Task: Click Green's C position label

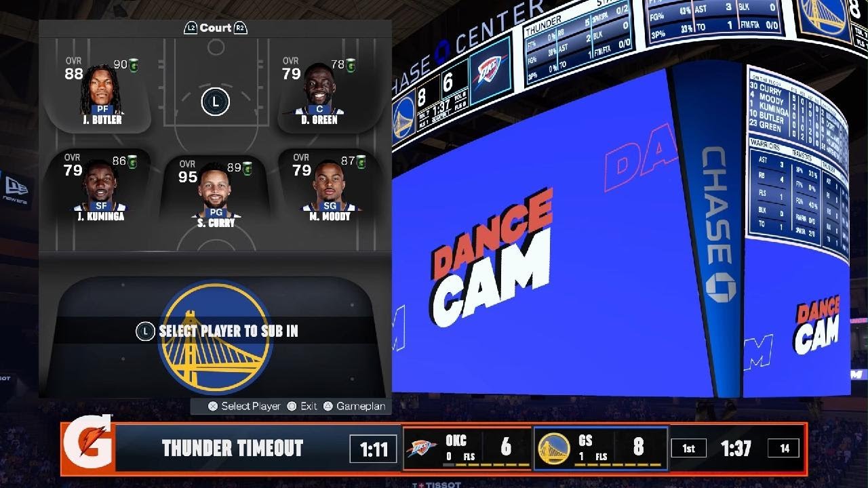Action: tap(319, 108)
